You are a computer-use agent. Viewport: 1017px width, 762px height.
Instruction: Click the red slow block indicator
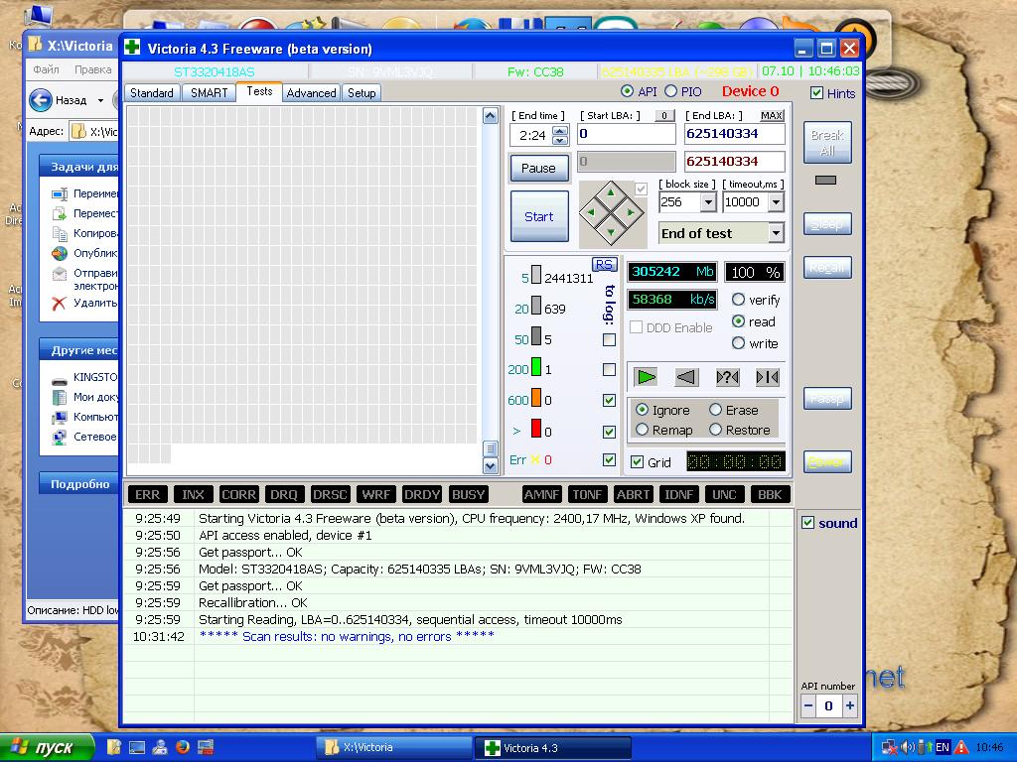[536, 429]
